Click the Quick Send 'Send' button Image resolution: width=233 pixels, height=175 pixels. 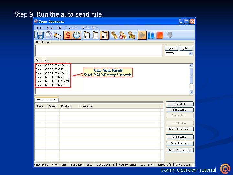pos(171,48)
